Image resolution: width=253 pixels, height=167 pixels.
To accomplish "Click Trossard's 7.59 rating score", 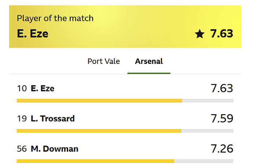I will (222, 118).
